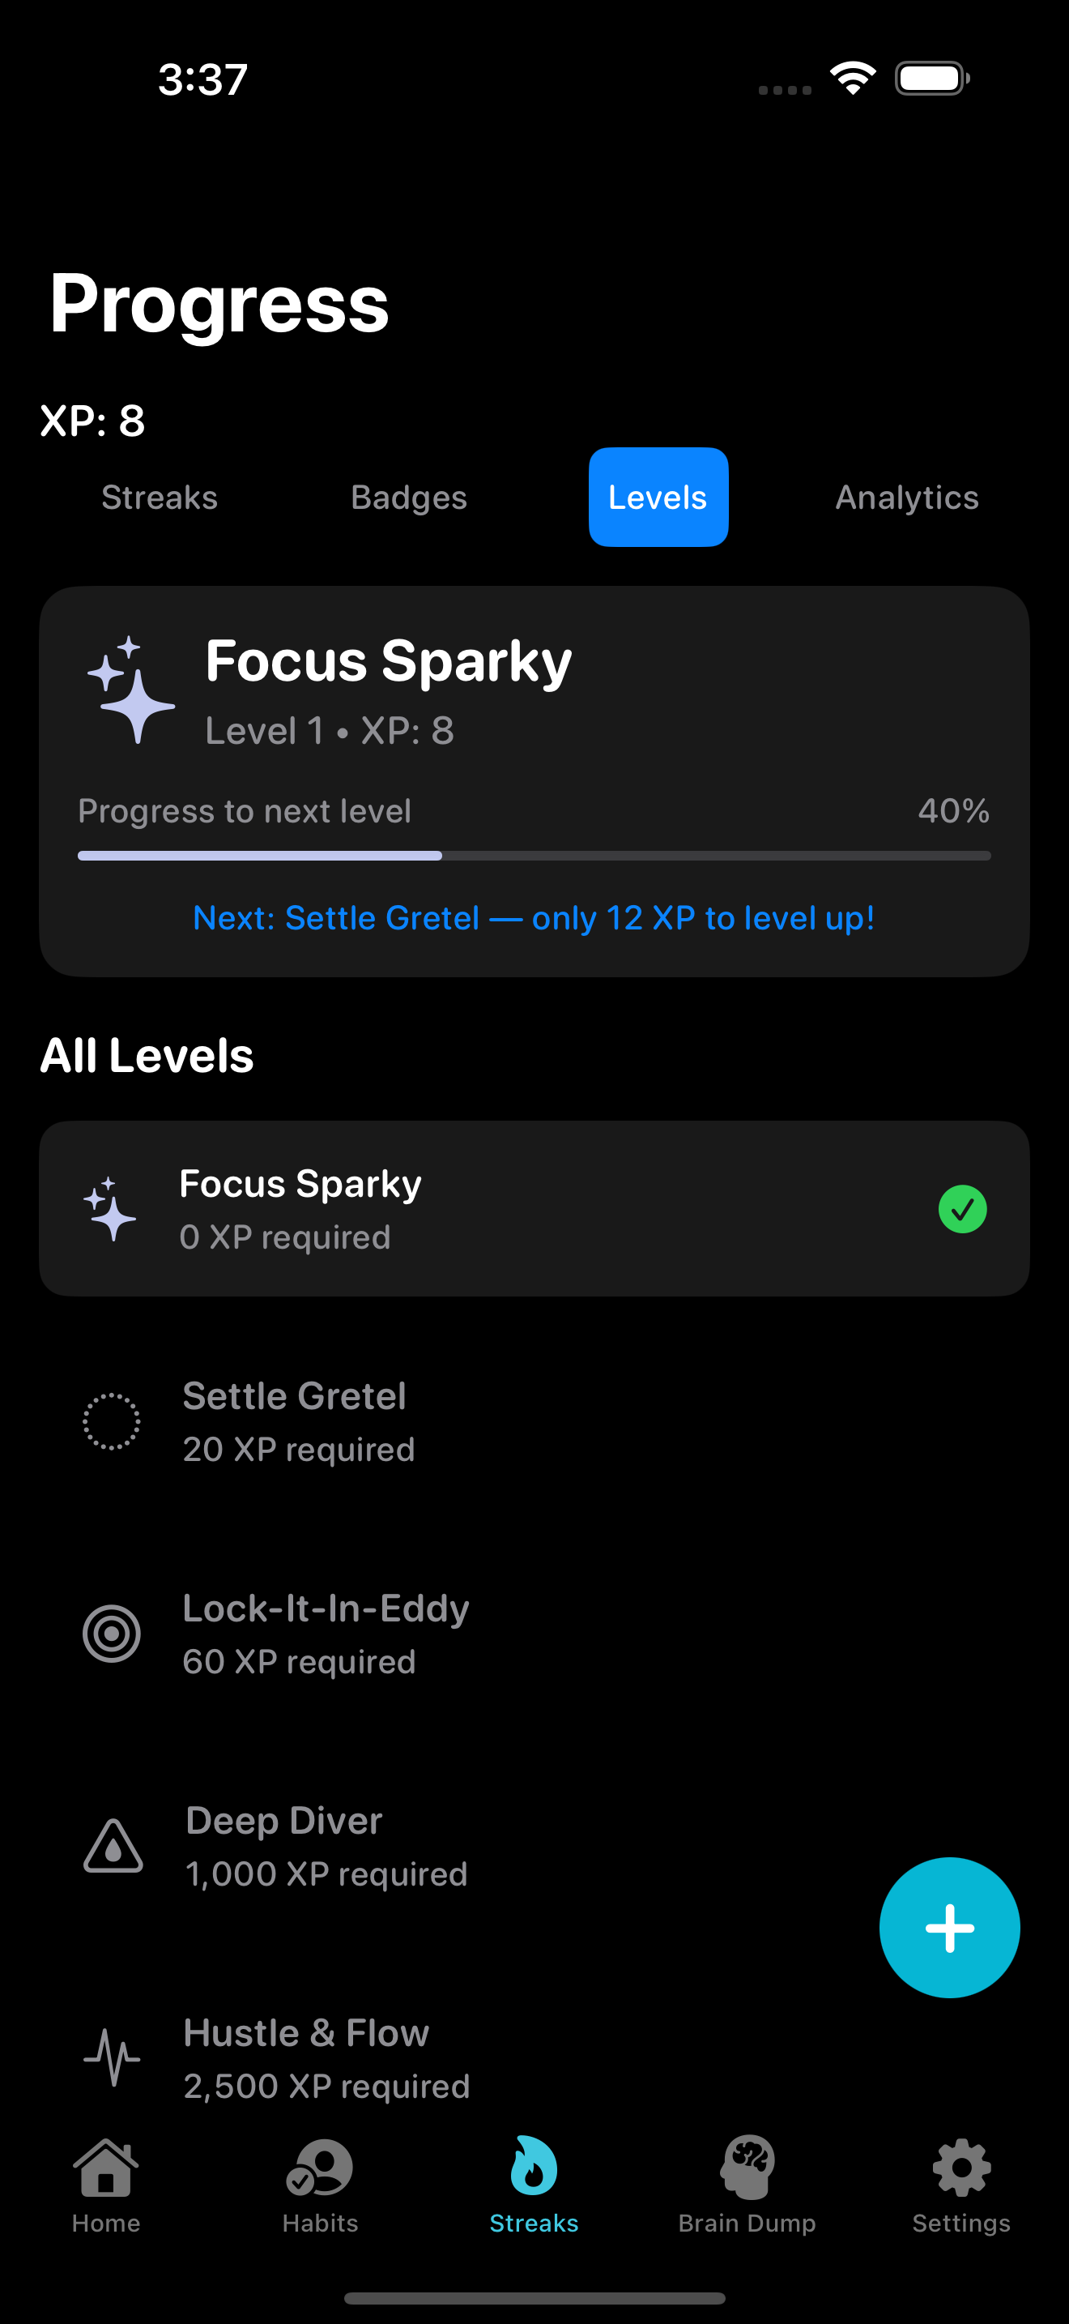Switch to the Badges tab

pos(408,497)
